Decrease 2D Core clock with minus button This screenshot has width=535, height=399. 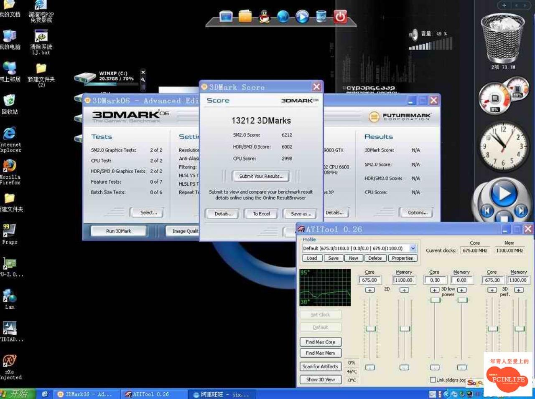point(370,367)
